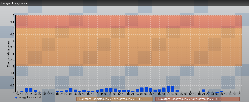The height and width of the screenshot is (102, 249).
Task: Click the bar above the Τε label
Action: tap(31, 90)
